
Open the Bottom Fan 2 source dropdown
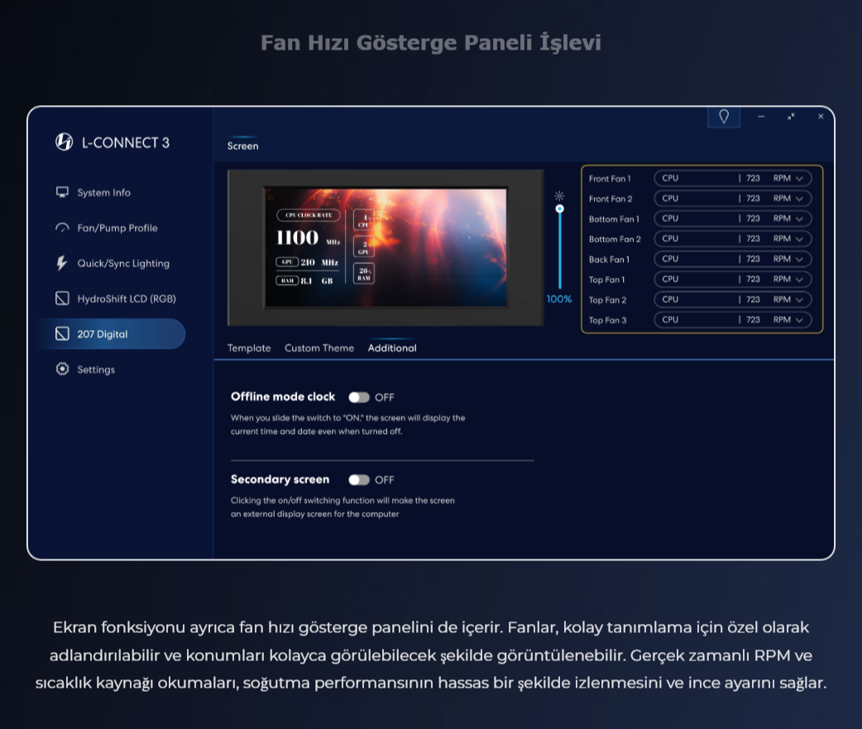[x=733, y=238]
